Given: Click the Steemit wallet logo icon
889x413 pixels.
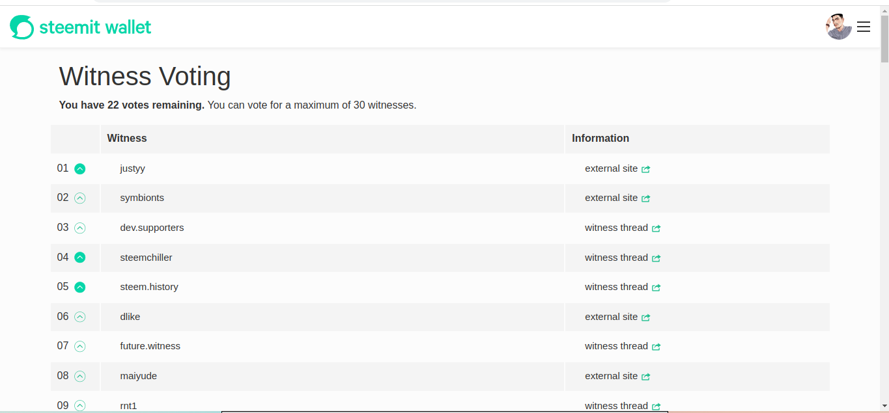Looking at the screenshot, I should tap(21, 27).
